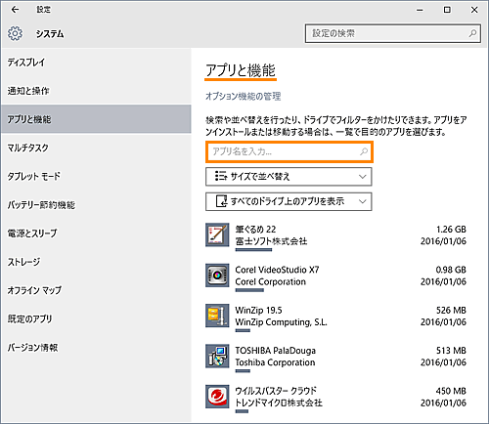Select the WinZip 19.5 app name
Image resolution: width=489 pixels, height=424 pixels.
[258, 310]
